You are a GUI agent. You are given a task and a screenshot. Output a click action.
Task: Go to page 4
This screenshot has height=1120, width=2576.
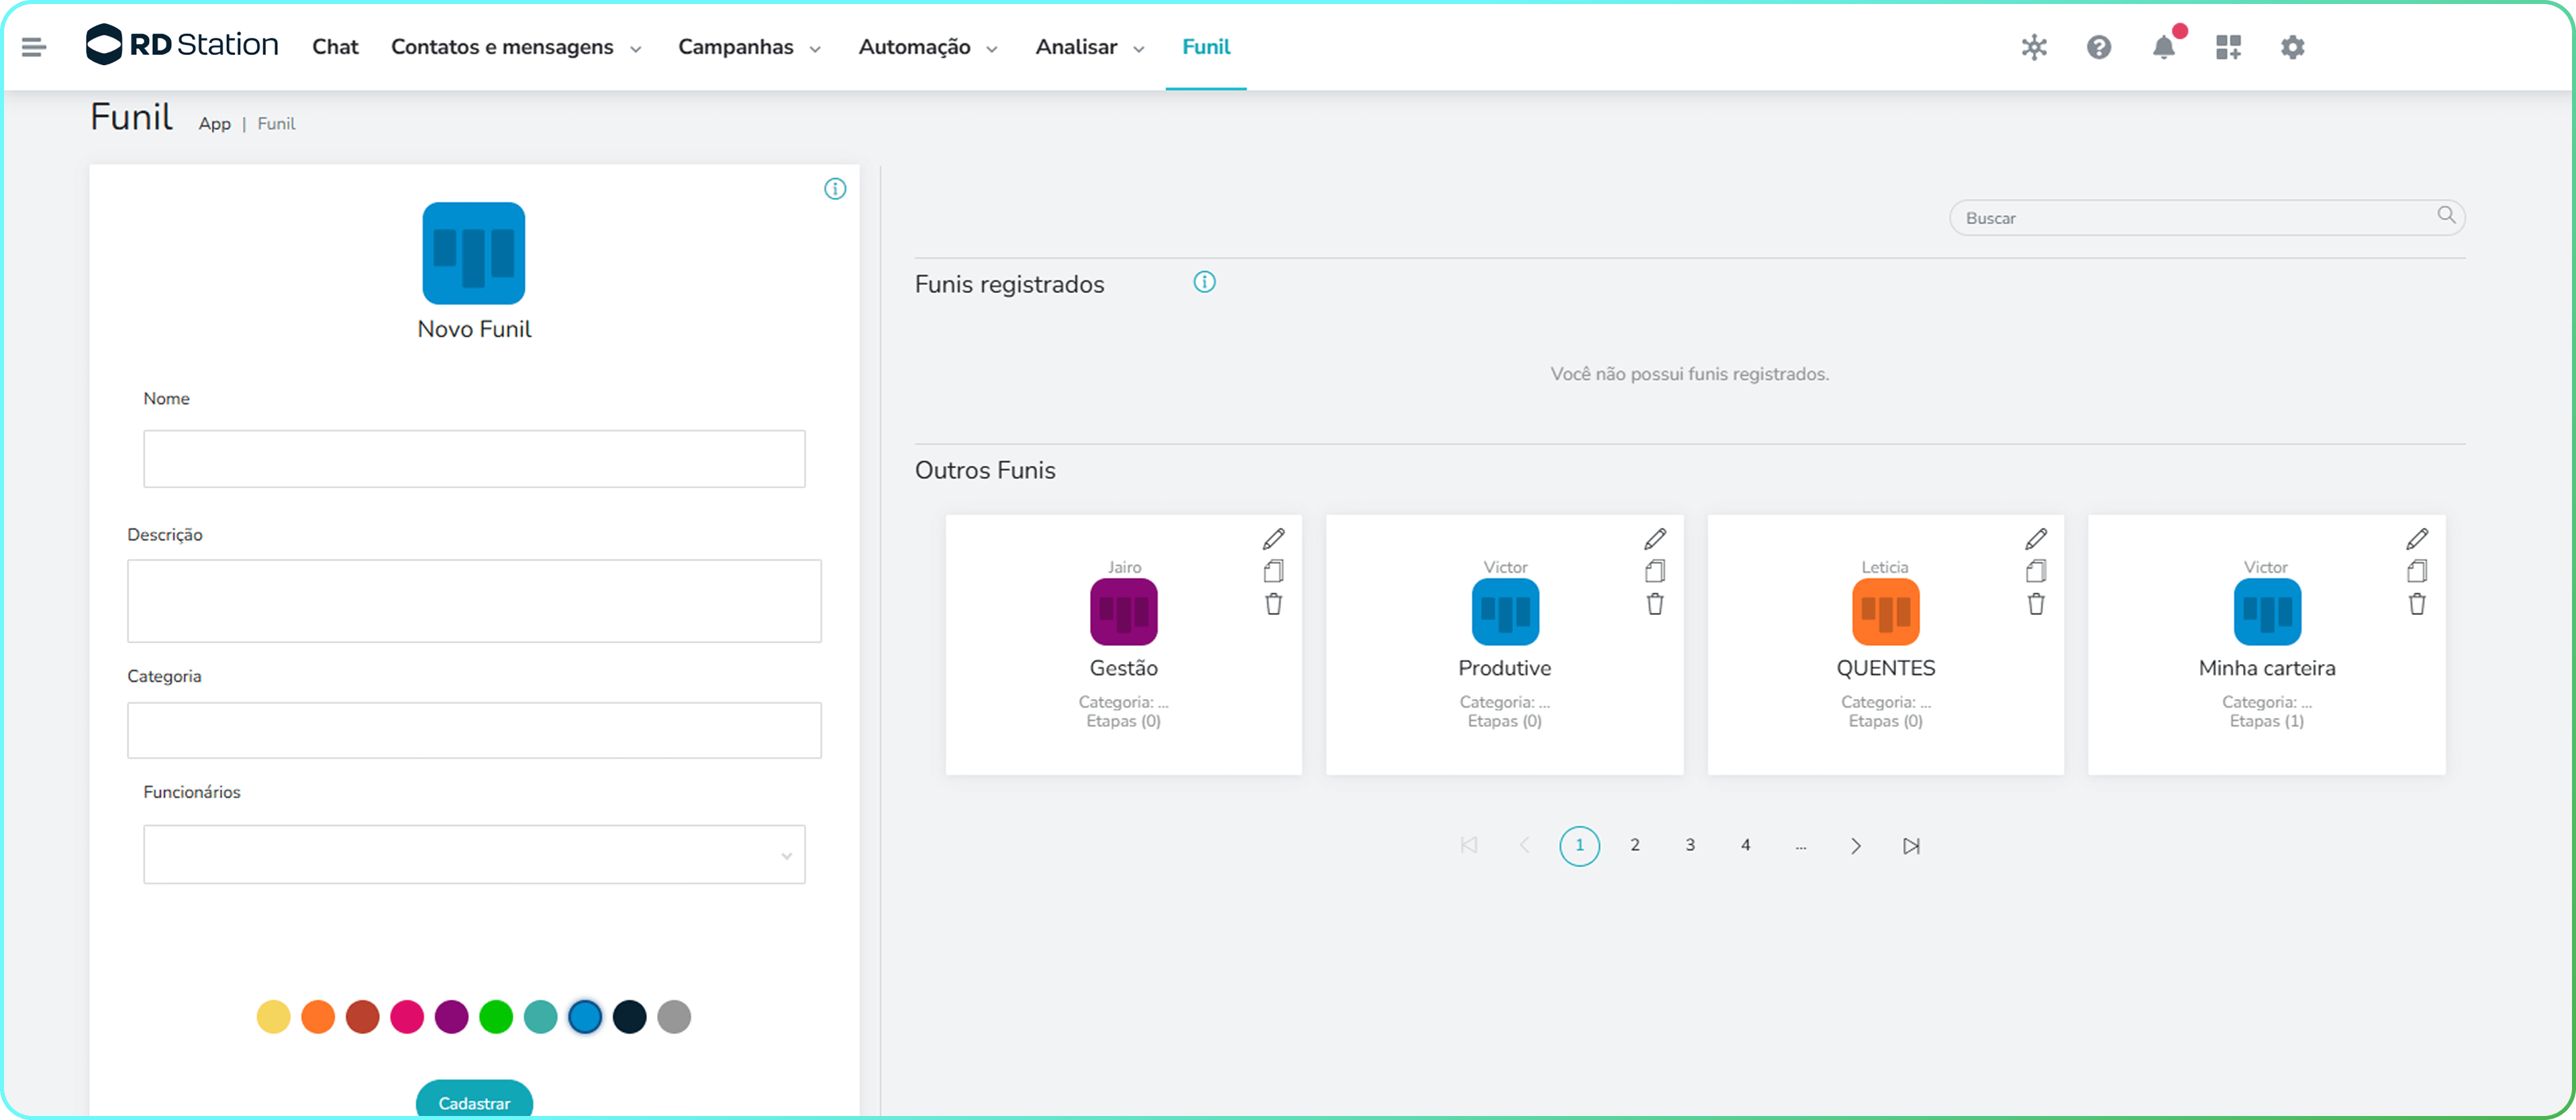[1746, 845]
